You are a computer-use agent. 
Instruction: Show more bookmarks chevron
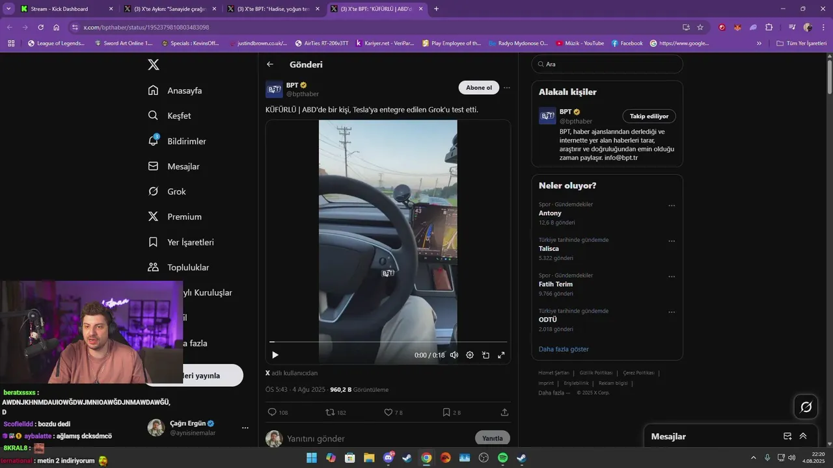[759, 44]
